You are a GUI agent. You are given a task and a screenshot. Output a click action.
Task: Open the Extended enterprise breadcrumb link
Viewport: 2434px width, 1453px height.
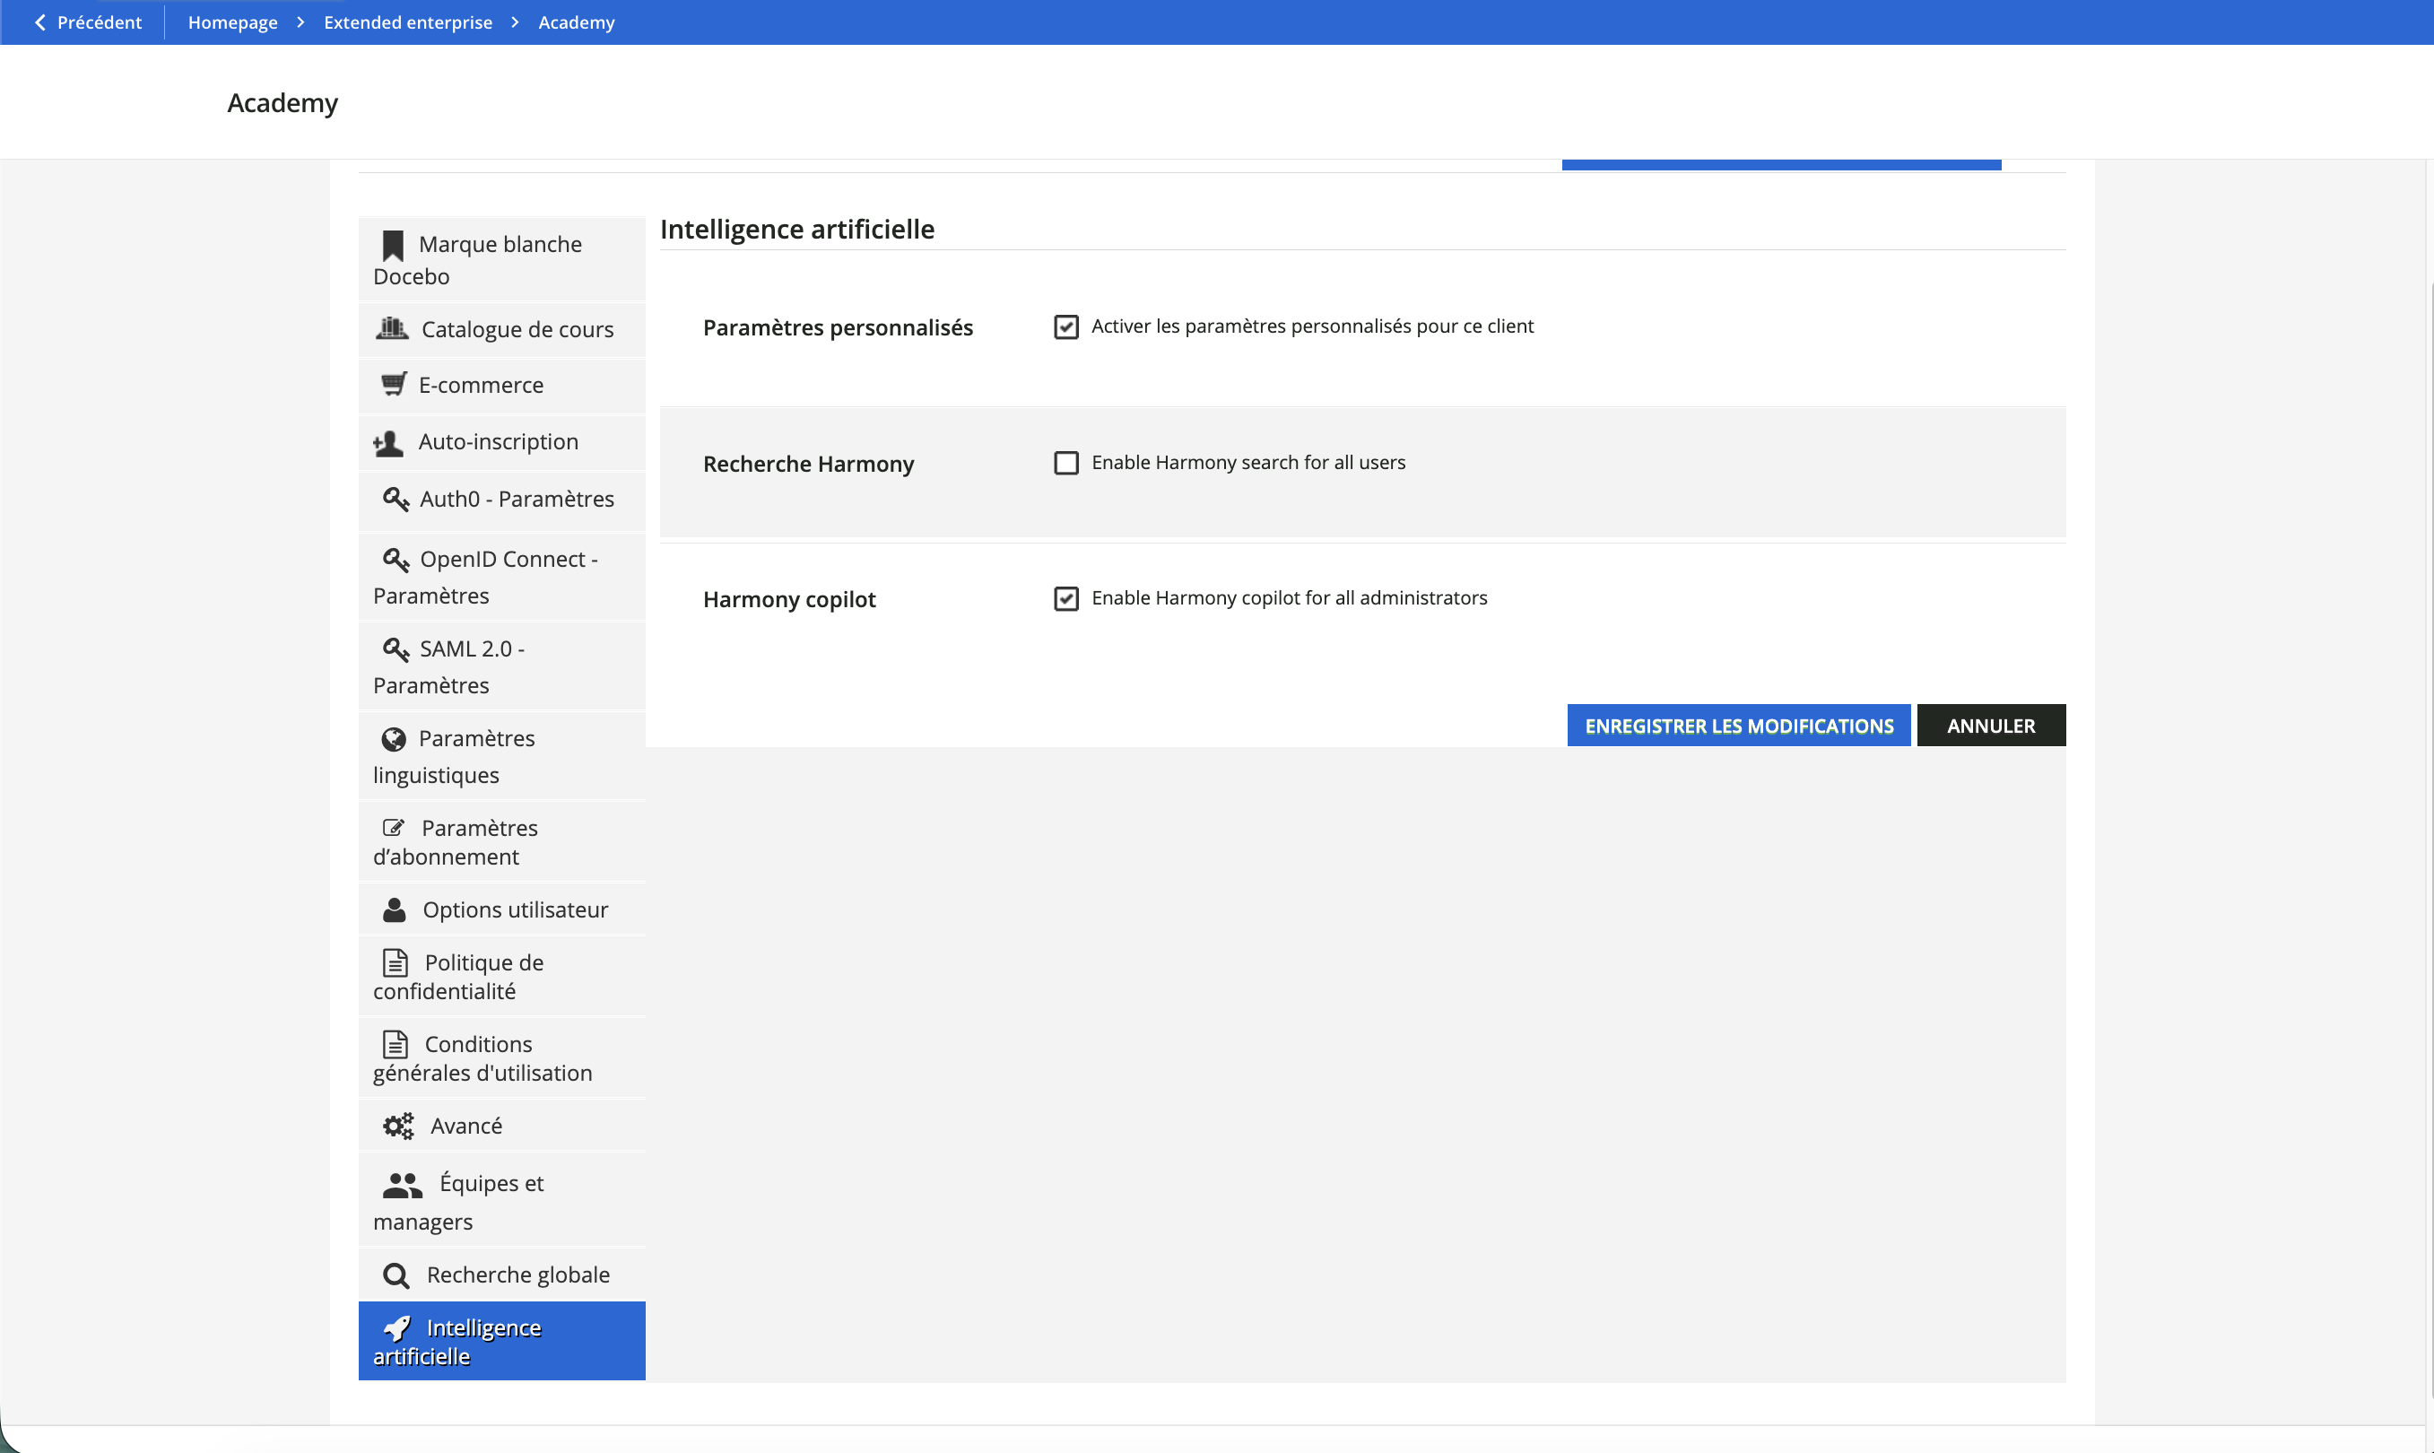(x=407, y=22)
